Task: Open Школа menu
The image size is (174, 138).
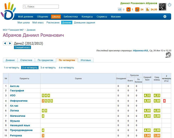Action: (x=56, y=17)
